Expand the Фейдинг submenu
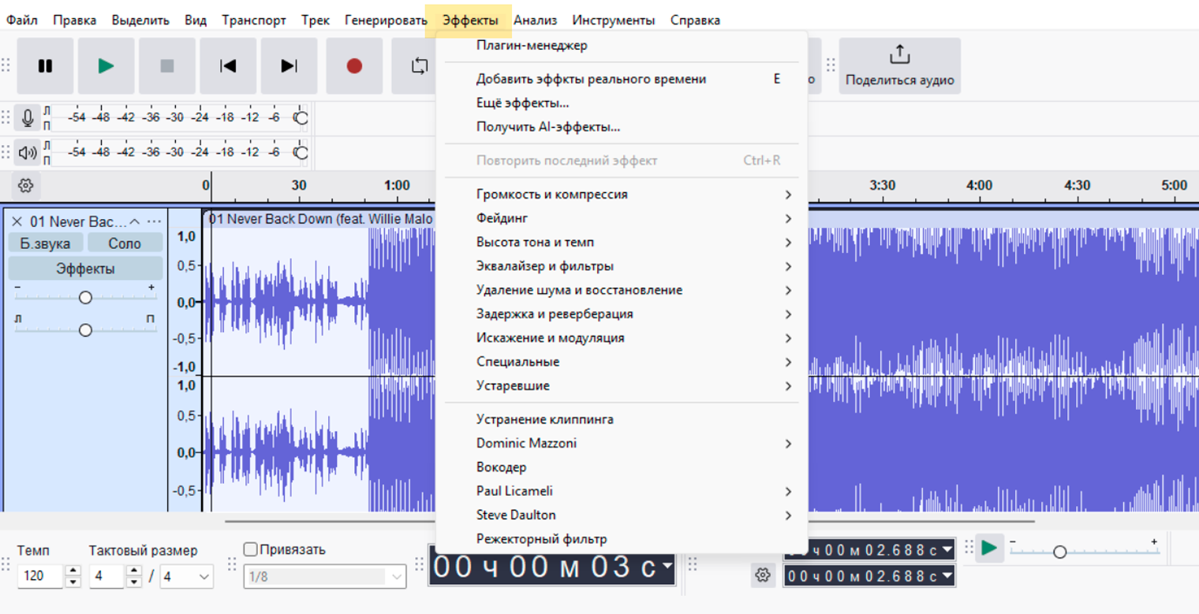Screen dimensions: 1199x614 (622, 218)
